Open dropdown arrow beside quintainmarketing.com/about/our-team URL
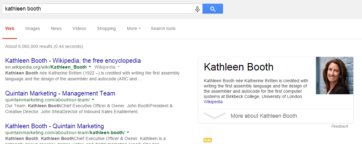The height and width of the screenshot is (144, 362). (93, 100)
